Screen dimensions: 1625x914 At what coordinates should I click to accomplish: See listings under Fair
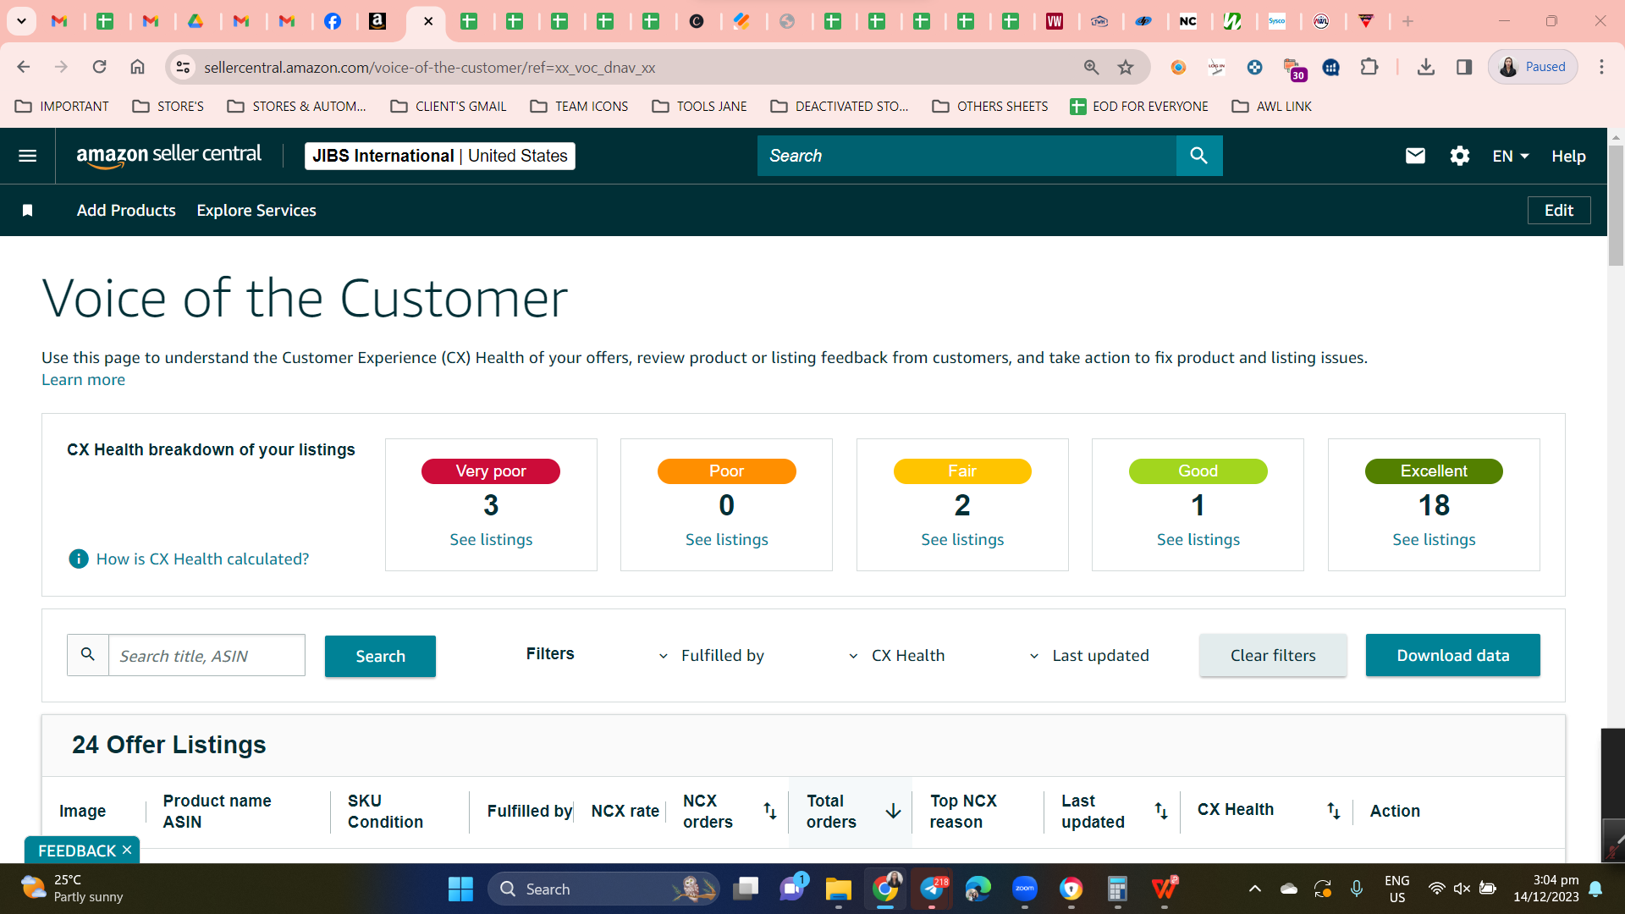pyautogui.click(x=962, y=540)
